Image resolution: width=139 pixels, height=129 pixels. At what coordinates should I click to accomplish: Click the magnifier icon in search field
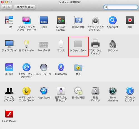click(x=106, y=7)
